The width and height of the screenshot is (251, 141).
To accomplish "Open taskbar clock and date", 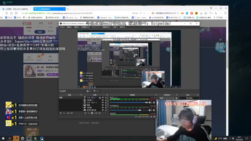I will (239, 138).
